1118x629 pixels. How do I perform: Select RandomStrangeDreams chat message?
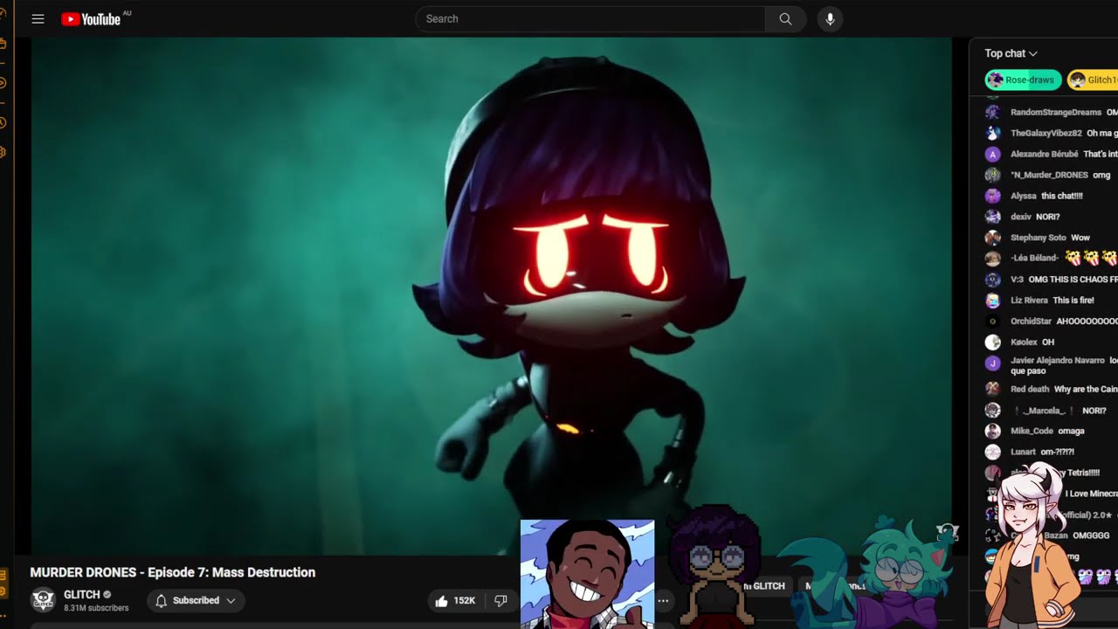coord(1052,112)
